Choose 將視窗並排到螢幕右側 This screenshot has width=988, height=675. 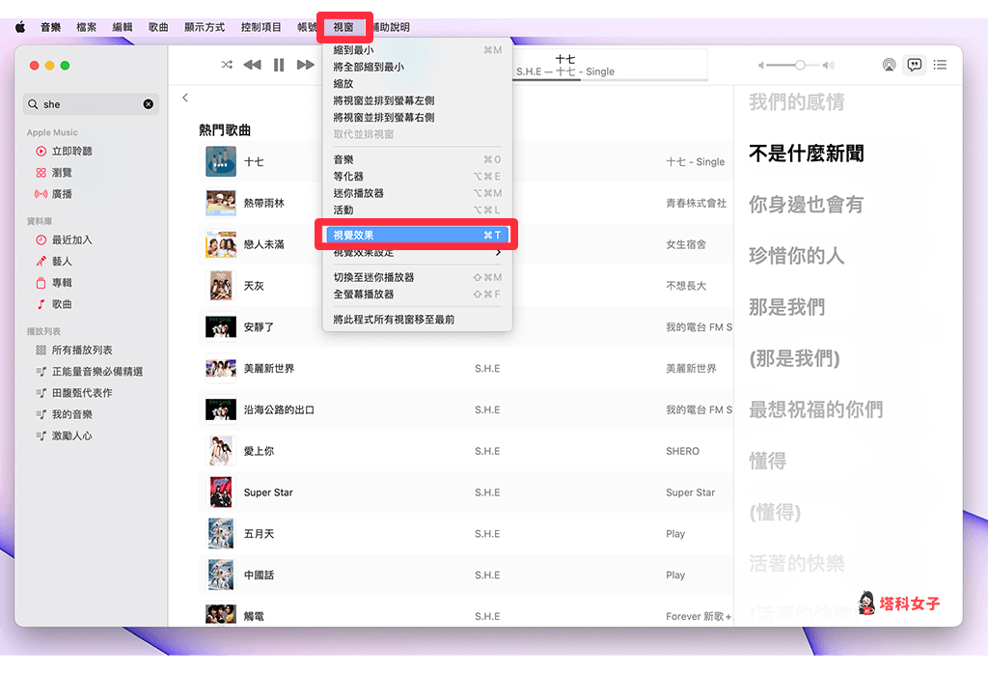point(417,118)
